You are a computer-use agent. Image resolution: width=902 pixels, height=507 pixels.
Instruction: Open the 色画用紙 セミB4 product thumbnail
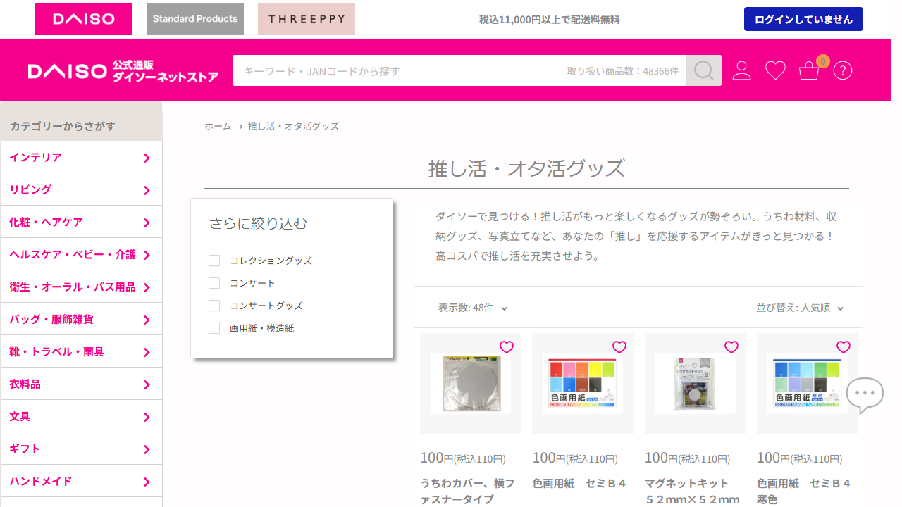coord(583,384)
